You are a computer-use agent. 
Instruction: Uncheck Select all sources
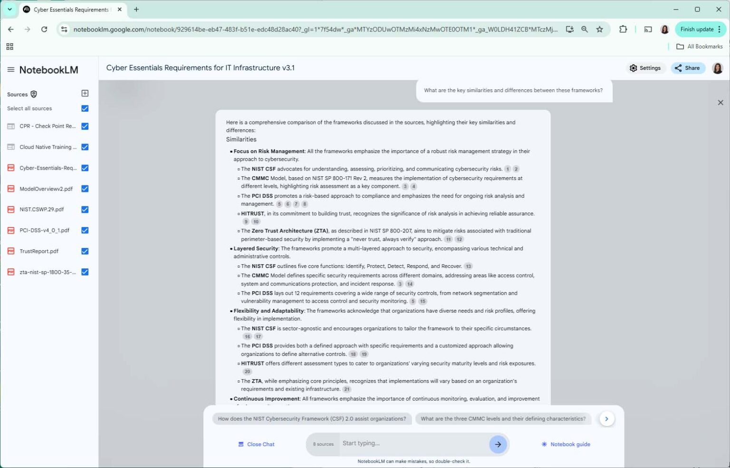(x=85, y=108)
